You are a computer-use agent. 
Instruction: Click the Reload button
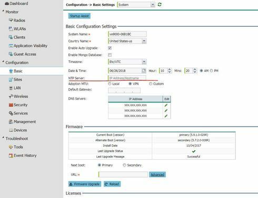(112, 184)
